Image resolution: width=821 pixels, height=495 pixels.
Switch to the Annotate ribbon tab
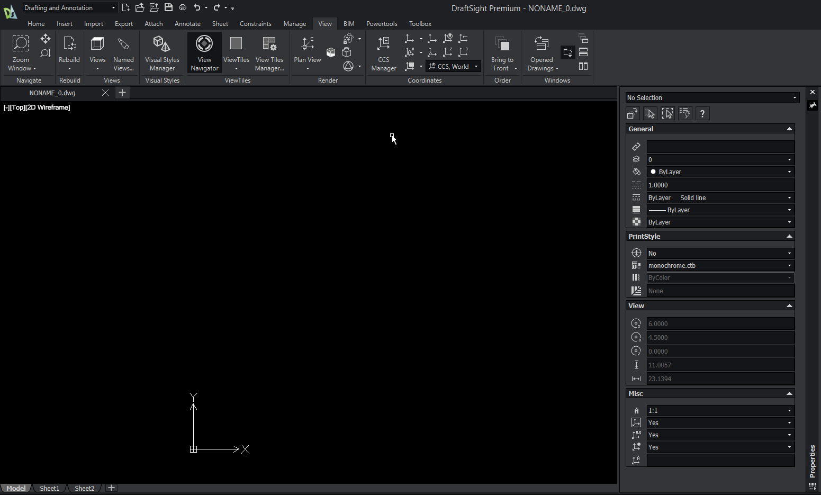[x=187, y=24]
